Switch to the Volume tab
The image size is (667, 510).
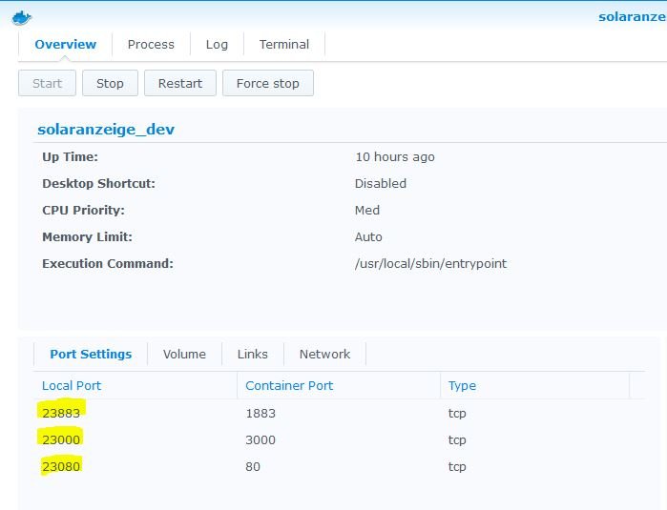[184, 354]
